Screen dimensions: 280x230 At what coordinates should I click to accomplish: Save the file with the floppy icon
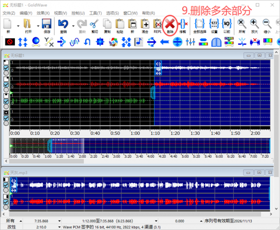click(x=47, y=24)
